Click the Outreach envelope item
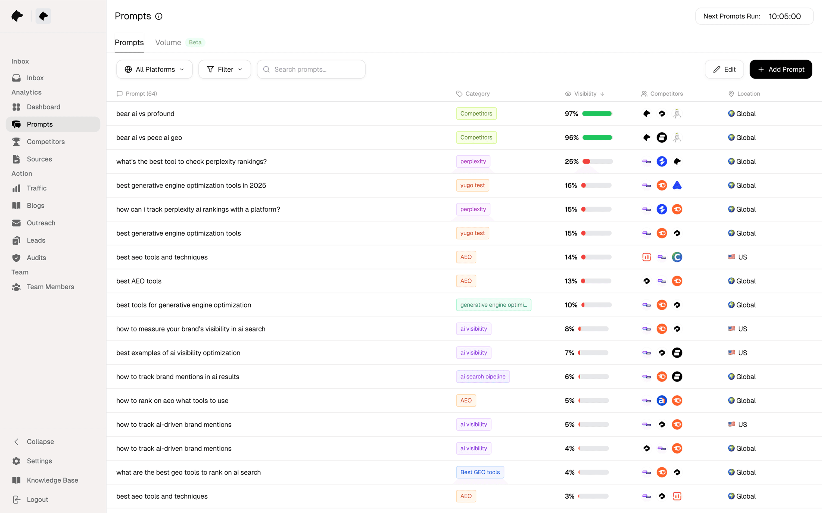 pos(41,223)
